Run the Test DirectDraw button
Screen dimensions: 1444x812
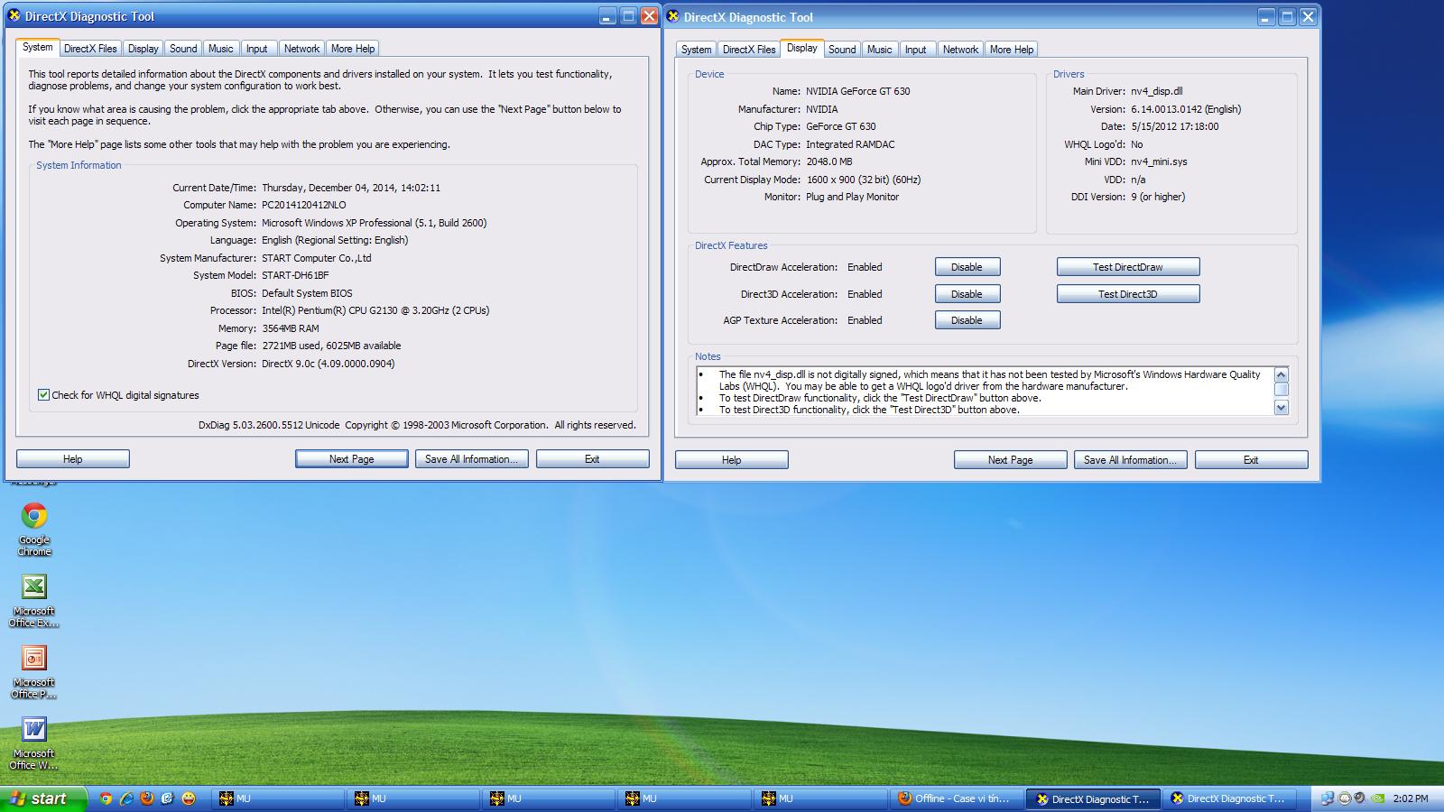pos(1128,267)
